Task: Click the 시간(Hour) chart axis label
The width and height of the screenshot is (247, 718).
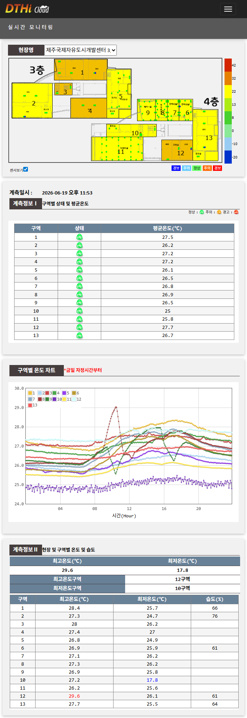Action: coord(124,516)
